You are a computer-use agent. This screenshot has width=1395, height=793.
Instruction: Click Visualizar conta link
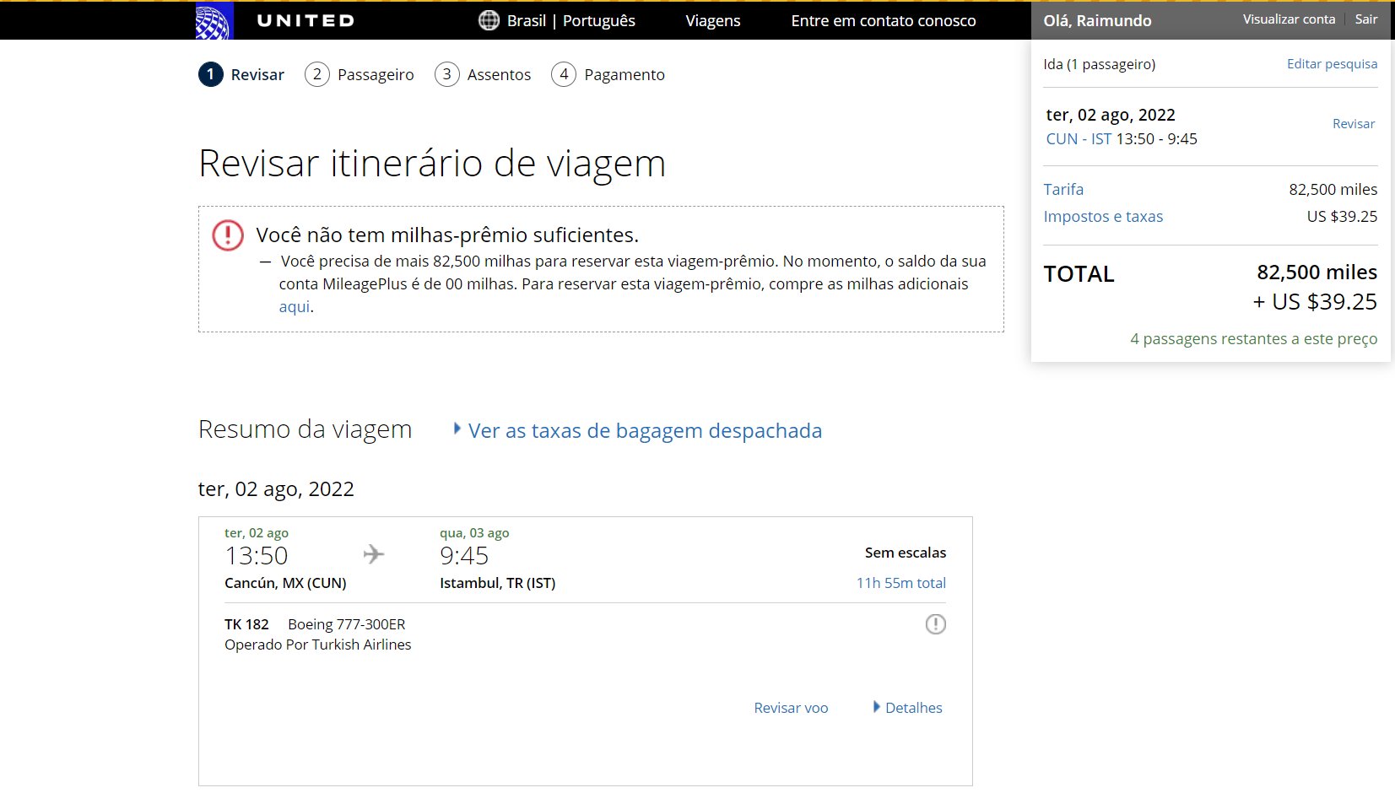[x=1289, y=19]
